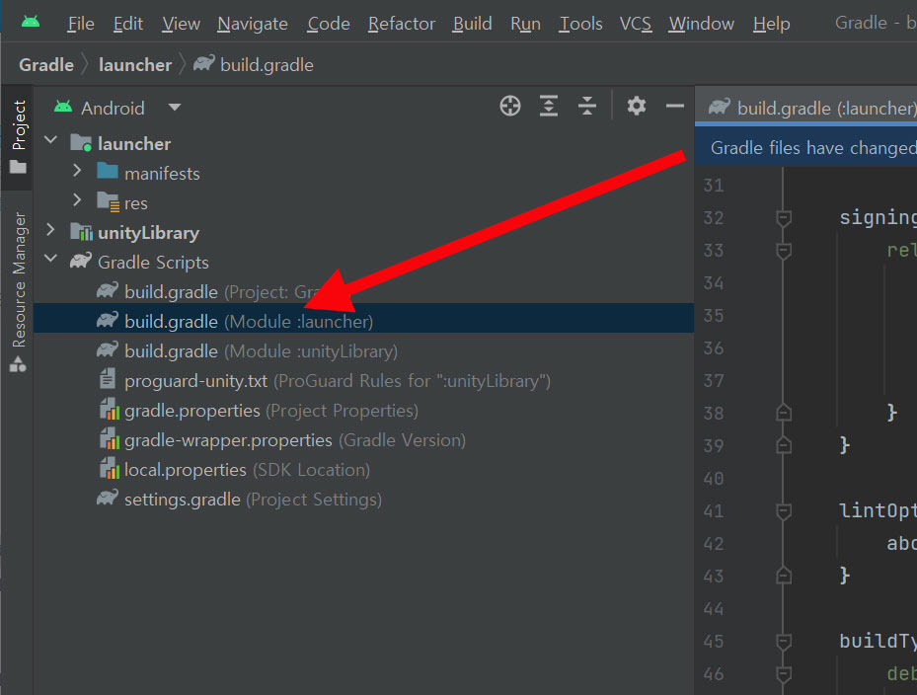Fold the code block at line 32
This screenshot has height=695, width=917.
pyautogui.click(x=783, y=218)
